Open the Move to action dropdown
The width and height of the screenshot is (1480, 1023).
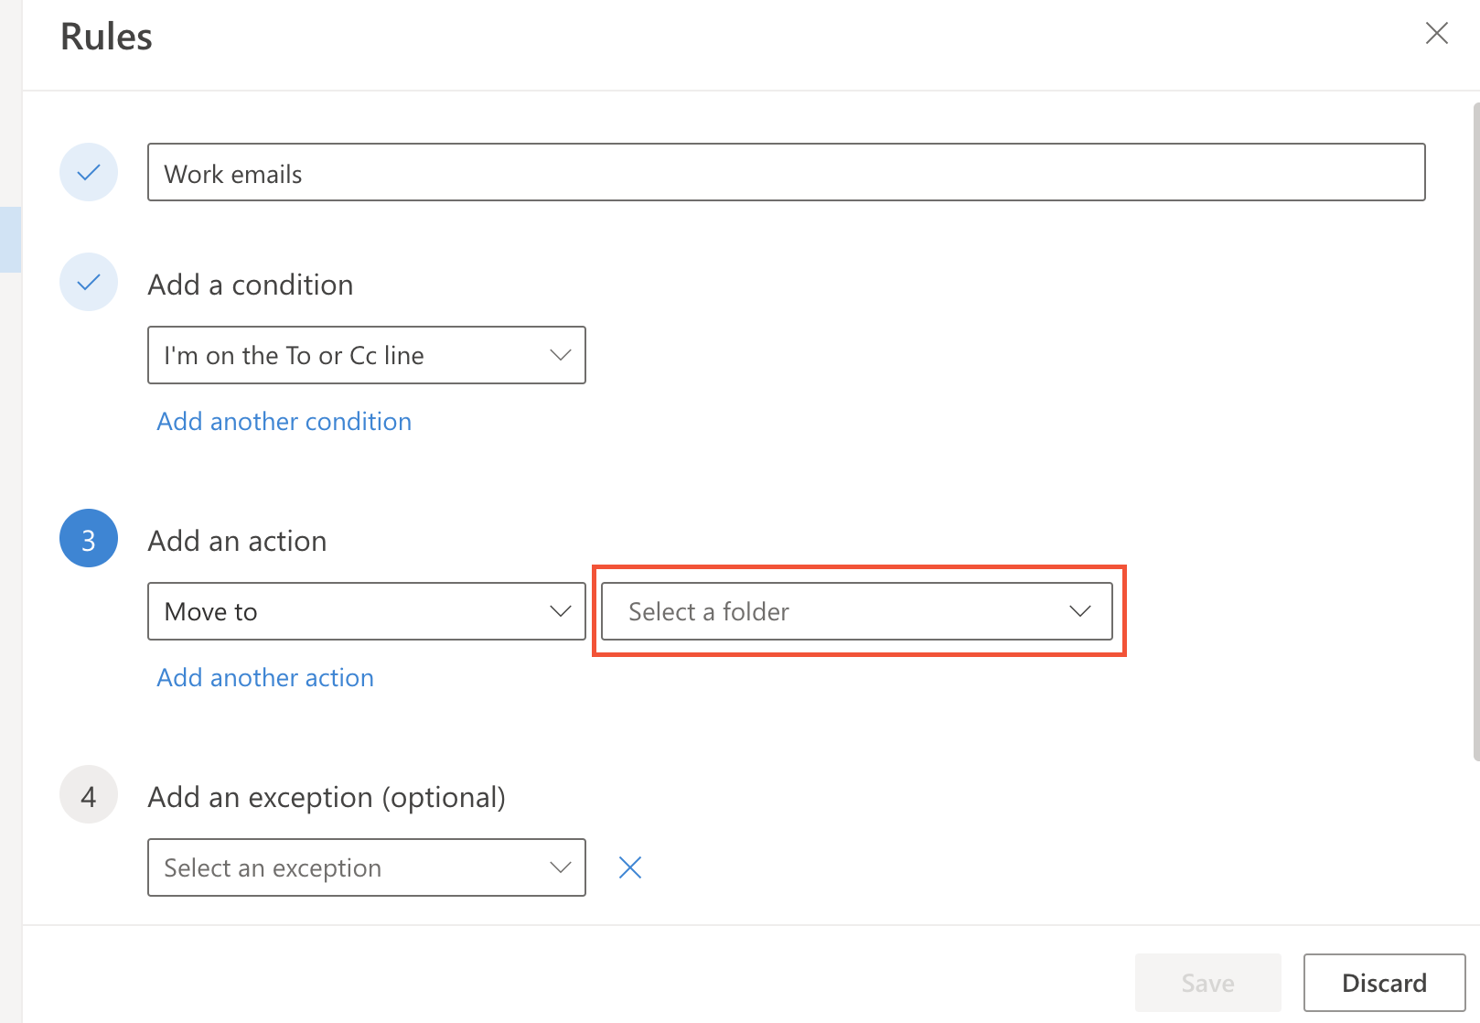(366, 611)
